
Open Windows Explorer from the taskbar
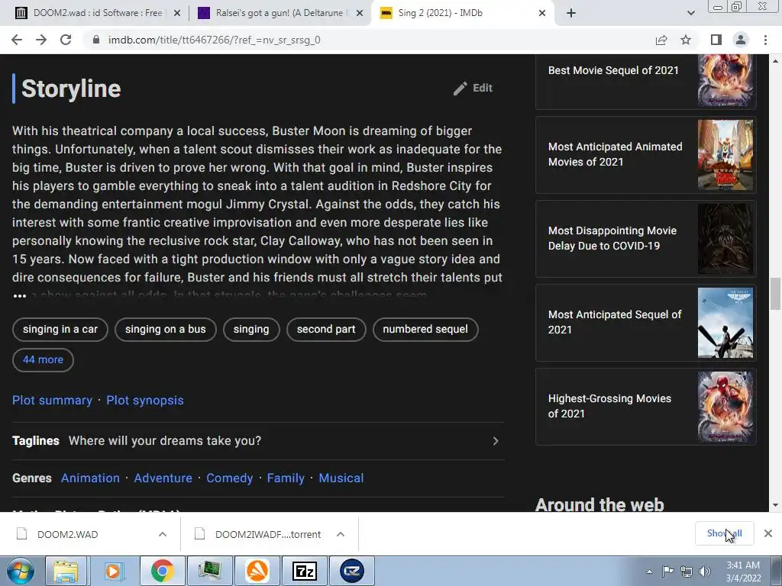[x=66, y=571]
